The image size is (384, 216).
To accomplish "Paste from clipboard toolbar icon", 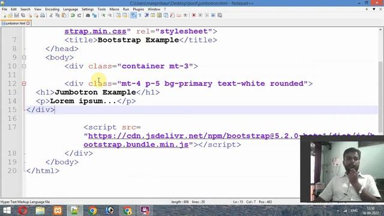I will pyautogui.click(x=64, y=15).
